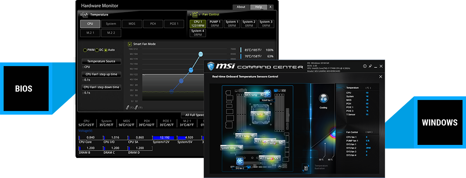
Task: Choose the PUMP 1 fan button
Action: (x=215, y=24)
